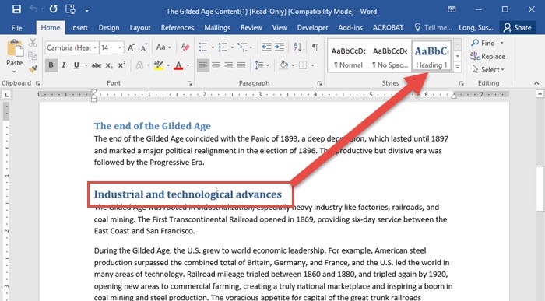545x301 pixels.
Task: Click the vertical scrollbar thumb
Action: coord(540,188)
